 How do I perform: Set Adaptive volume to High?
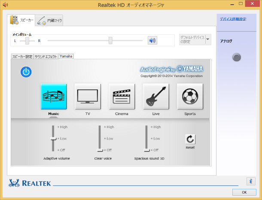pyautogui.click(x=63, y=127)
